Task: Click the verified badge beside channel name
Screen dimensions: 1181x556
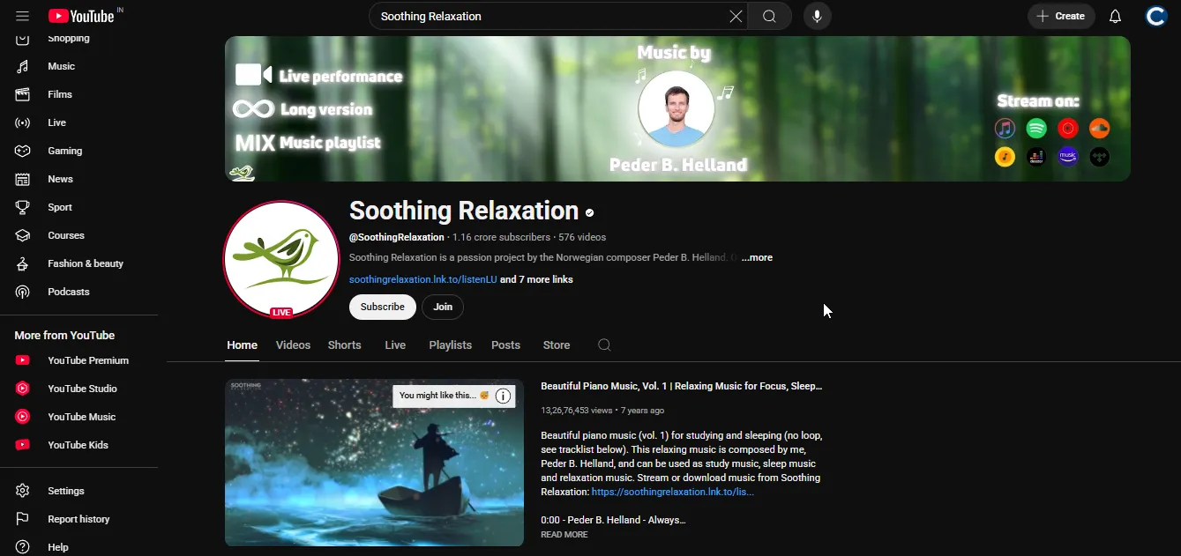Action: click(589, 212)
